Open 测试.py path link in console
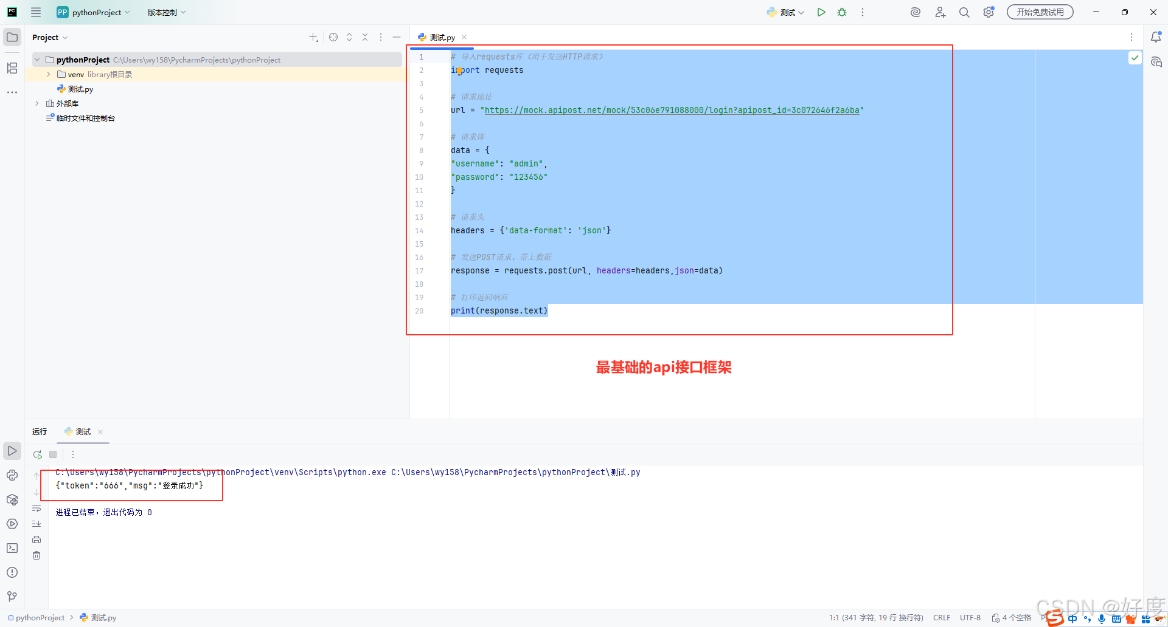The width and height of the screenshot is (1168, 627). tap(515, 472)
